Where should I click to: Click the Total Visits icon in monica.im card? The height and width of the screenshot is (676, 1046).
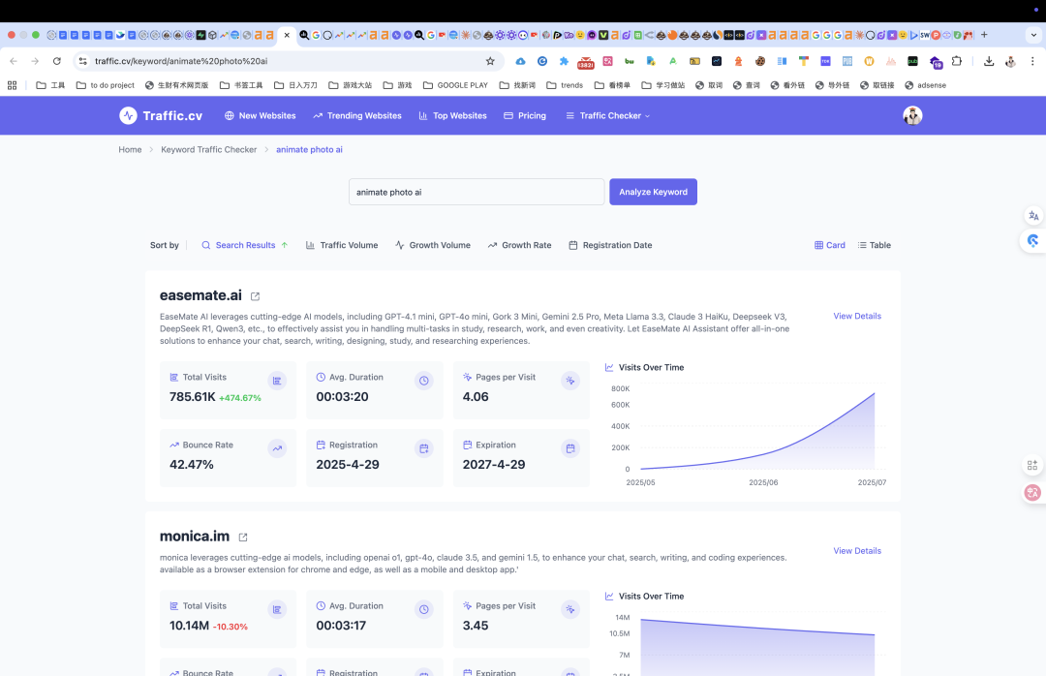point(277,609)
